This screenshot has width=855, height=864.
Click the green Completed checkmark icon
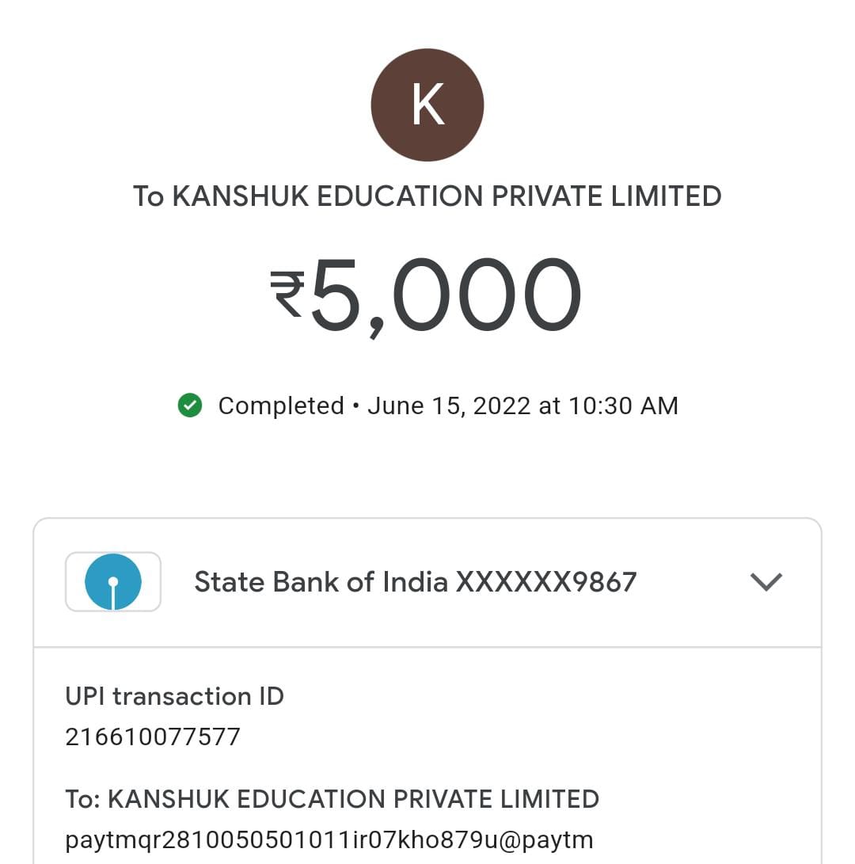tap(190, 405)
